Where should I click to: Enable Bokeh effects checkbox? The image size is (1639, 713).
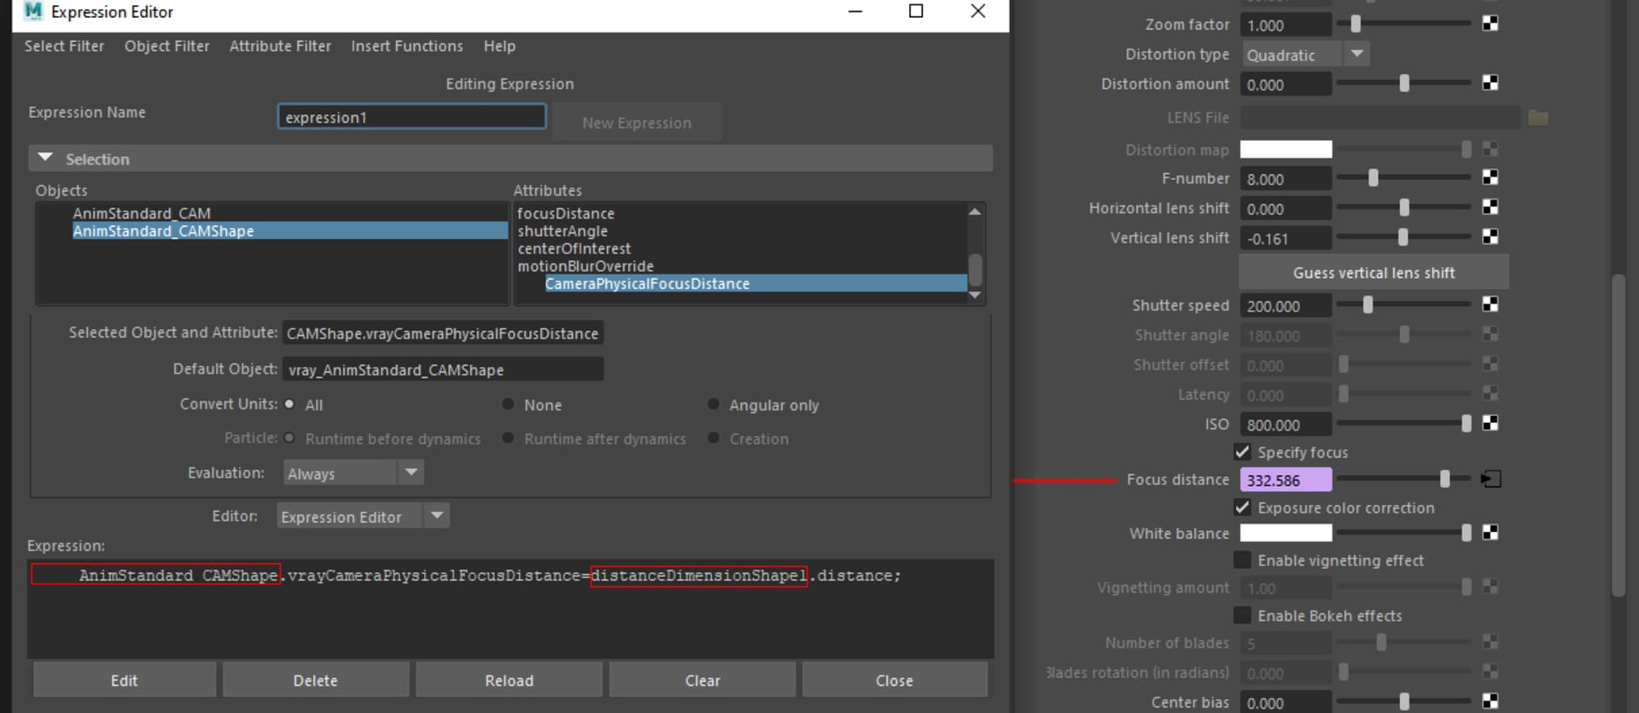[x=1242, y=616]
